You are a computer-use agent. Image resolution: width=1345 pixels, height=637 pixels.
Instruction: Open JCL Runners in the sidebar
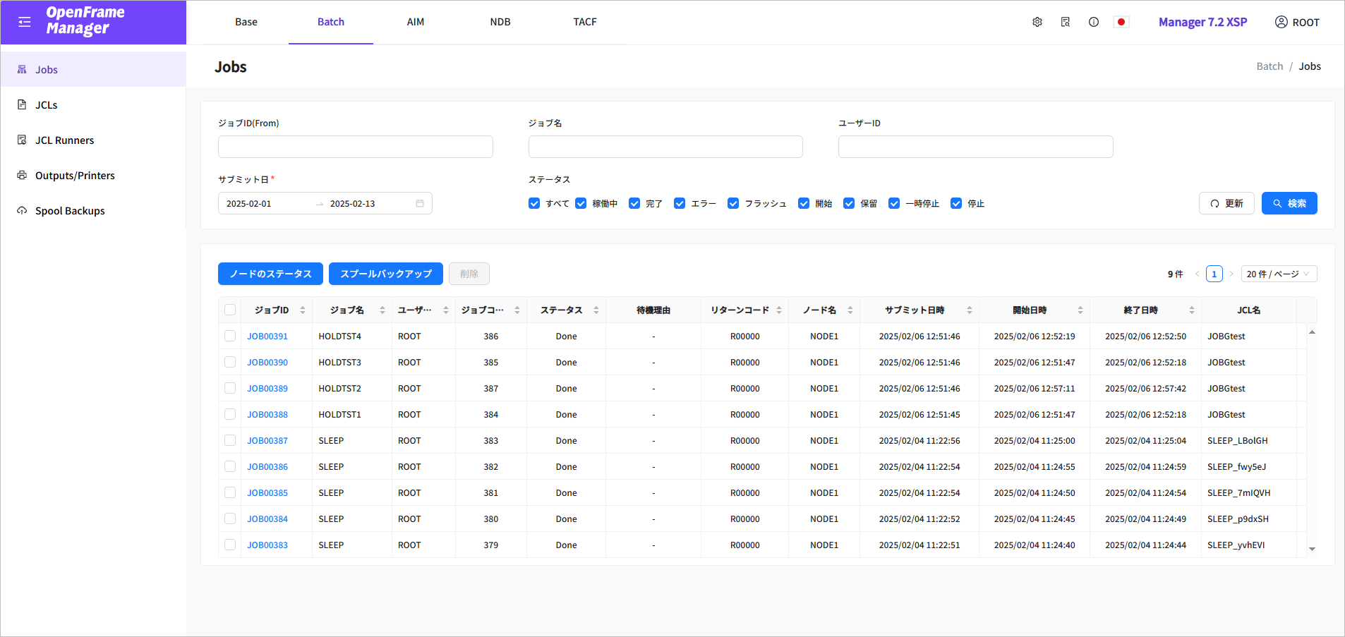pos(64,140)
